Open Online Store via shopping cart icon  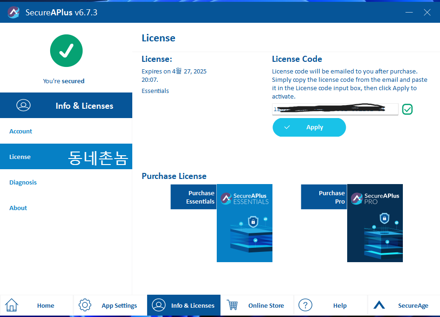[232, 305]
